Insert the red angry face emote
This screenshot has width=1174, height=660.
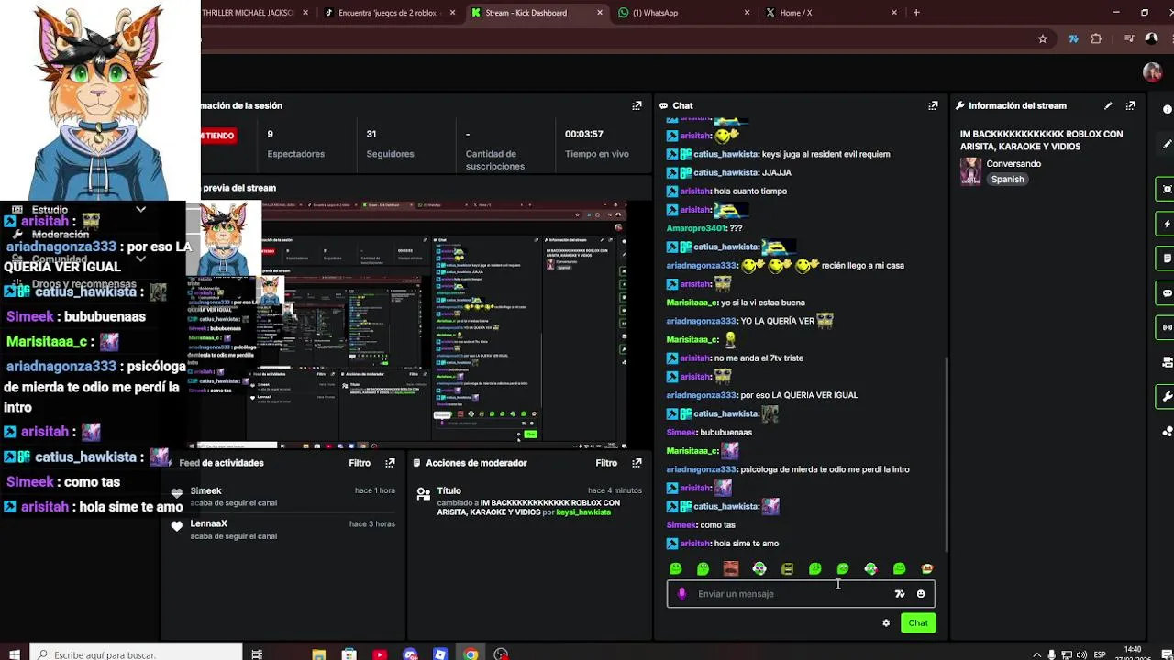731,569
